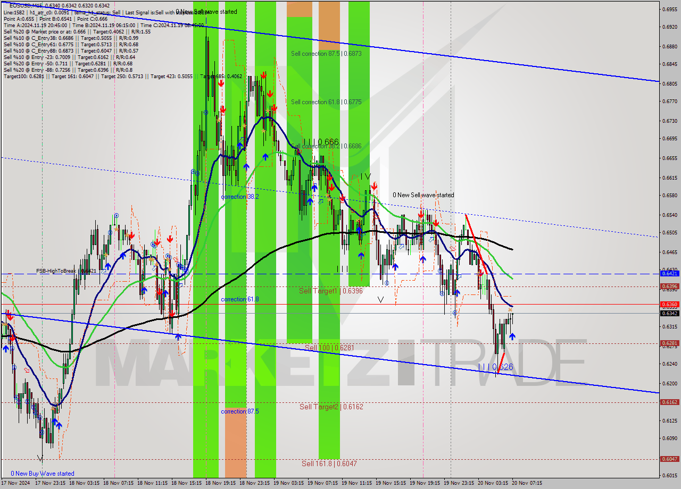Click the red 0.6281 price tag on the axis

669,343
